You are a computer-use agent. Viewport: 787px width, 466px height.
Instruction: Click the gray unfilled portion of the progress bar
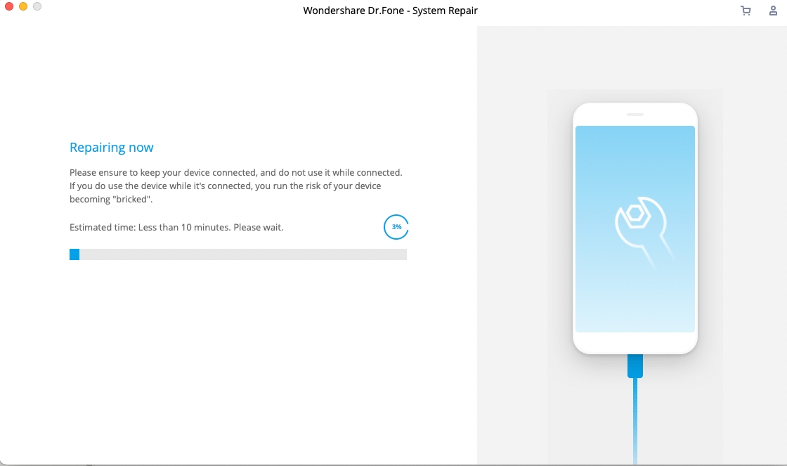pos(246,254)
